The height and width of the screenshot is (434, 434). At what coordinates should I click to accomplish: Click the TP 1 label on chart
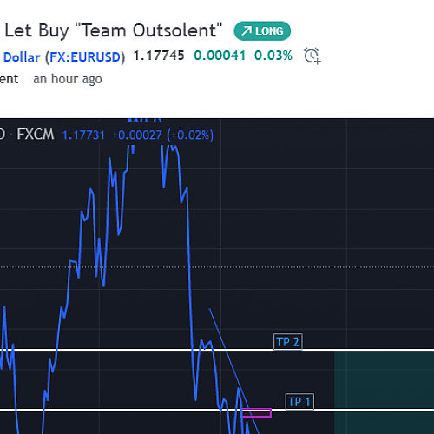299,402
